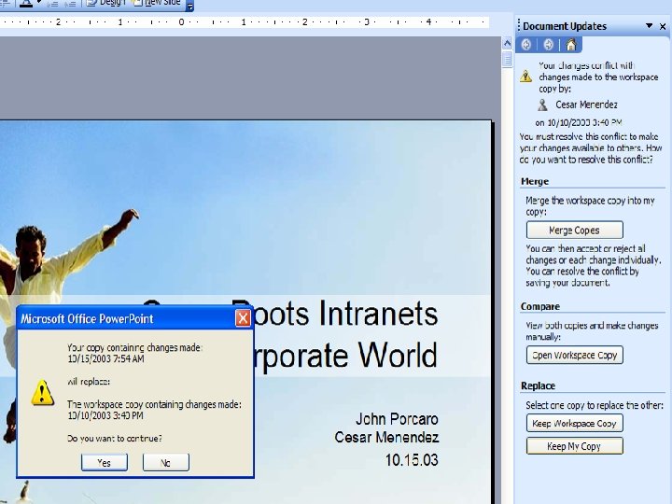This screenshot has height=504, width=672.
Task: Click the 'Document Updates' pane title
Action: [565, 26]
